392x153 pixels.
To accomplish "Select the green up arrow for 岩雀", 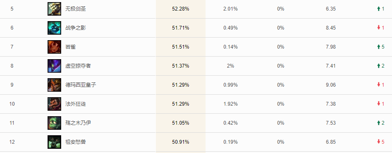I will tap(378, 47).
